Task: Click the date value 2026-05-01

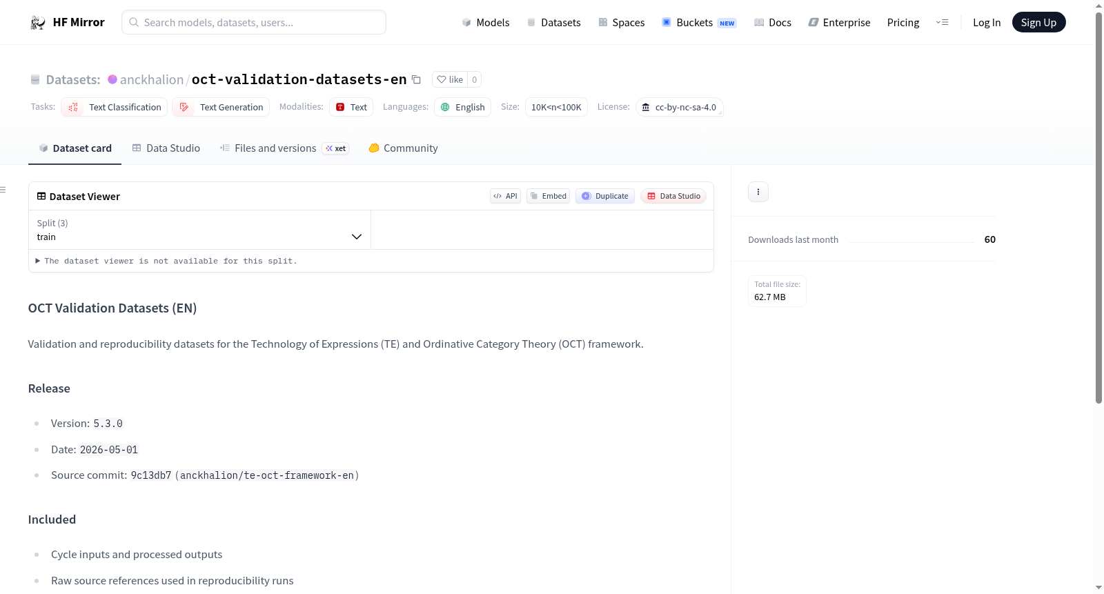Action: coord(109,450)
